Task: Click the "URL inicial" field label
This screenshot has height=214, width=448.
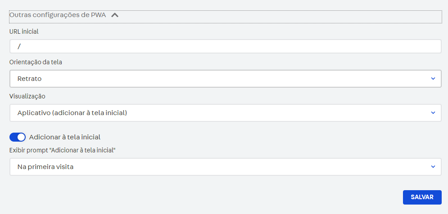Action: click(24, 31)
